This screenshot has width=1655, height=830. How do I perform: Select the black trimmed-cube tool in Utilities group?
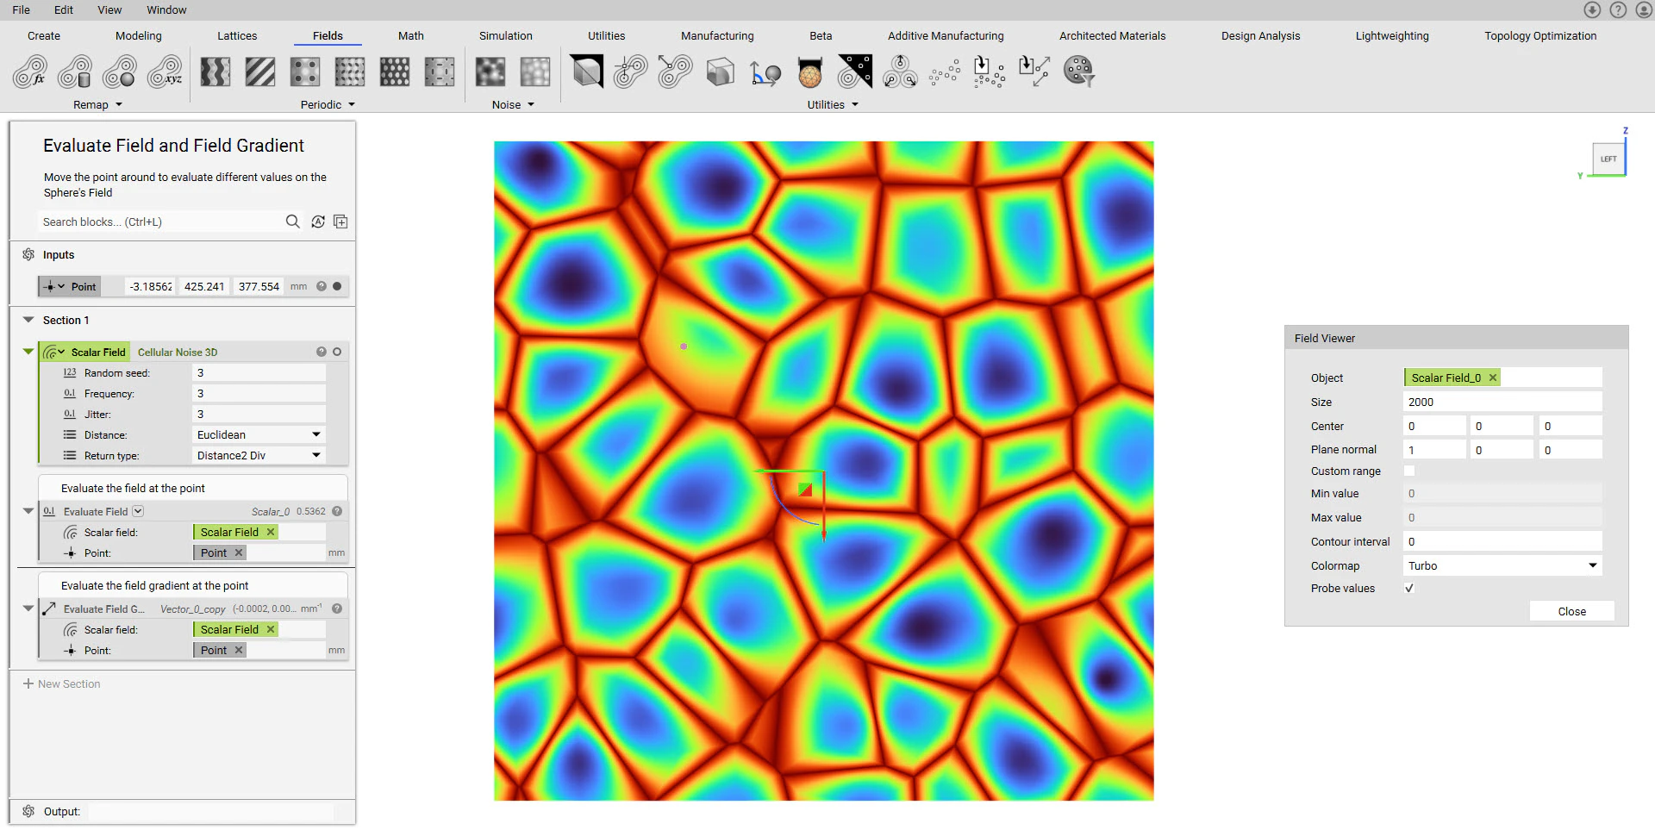[587, 72]
